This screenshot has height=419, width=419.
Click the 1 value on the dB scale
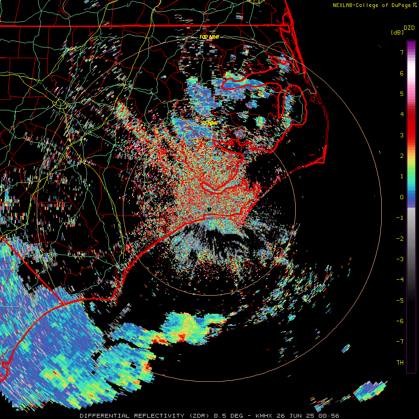point(402,176)
